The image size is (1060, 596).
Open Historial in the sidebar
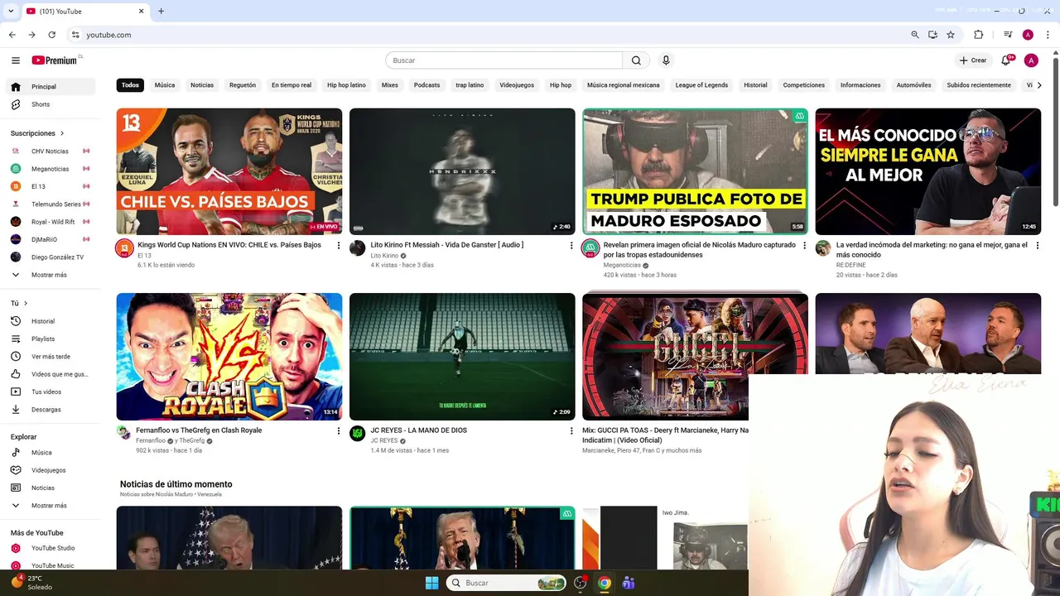[x=50, y=321]
